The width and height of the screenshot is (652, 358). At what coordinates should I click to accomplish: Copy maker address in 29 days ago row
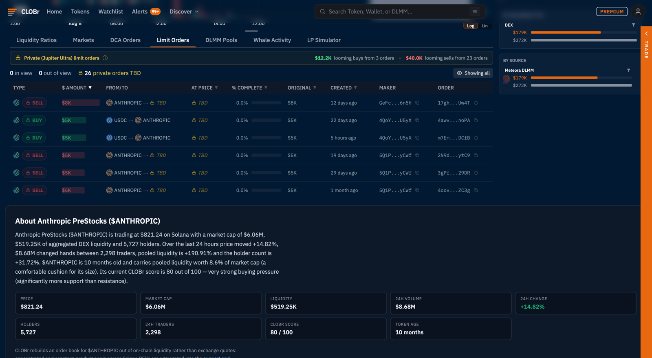(417, 173)
